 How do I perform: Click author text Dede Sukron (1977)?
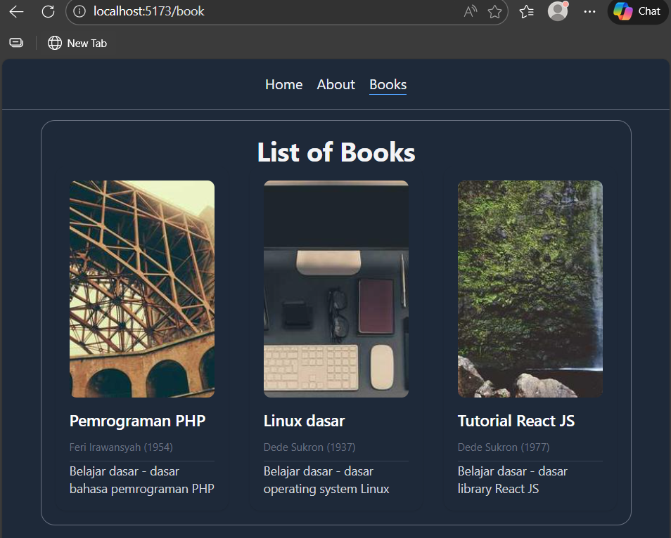pos(504,447)
